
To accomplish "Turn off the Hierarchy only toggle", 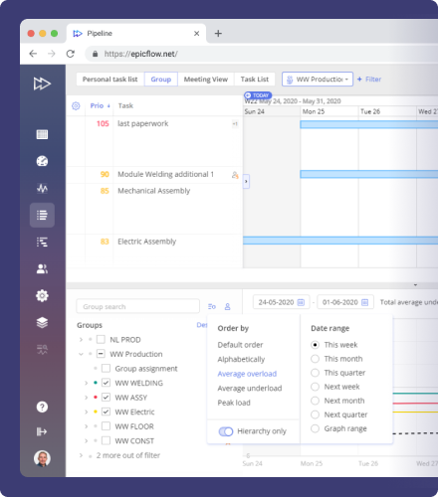I will [x=226, y=431].
